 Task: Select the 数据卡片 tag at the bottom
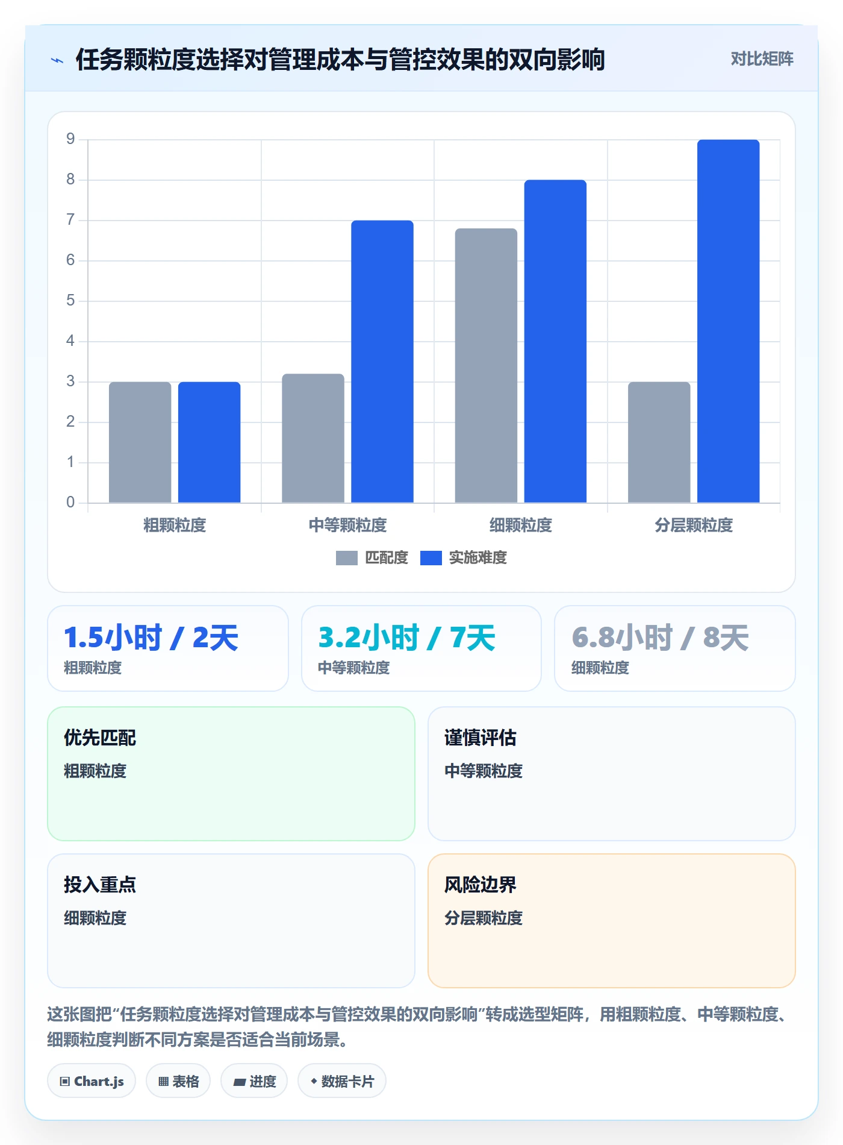tap(342, 1081)
